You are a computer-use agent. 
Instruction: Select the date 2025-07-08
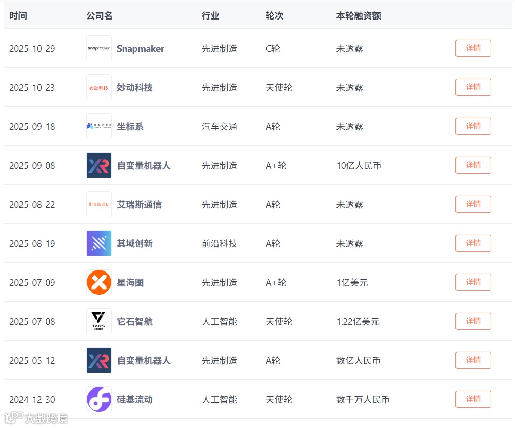coord(32,322)
